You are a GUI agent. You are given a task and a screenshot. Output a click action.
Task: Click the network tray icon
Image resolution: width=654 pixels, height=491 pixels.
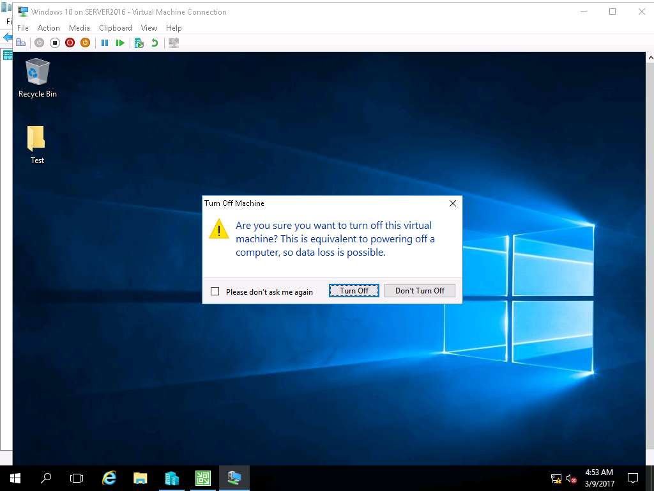coord(556,478)
